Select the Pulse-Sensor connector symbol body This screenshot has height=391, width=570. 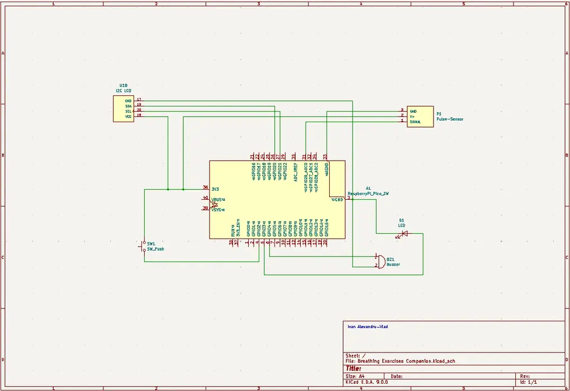pyautogui.click(x=420, y=117)
